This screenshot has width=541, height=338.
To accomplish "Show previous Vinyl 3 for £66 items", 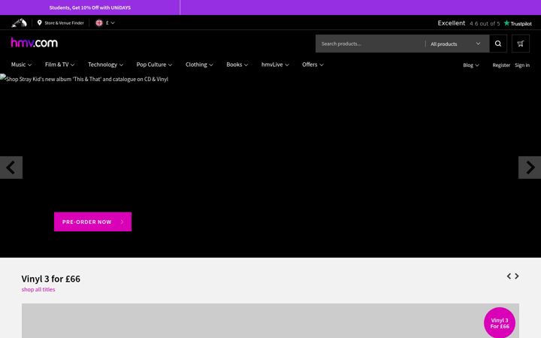I will coord(509,276).
